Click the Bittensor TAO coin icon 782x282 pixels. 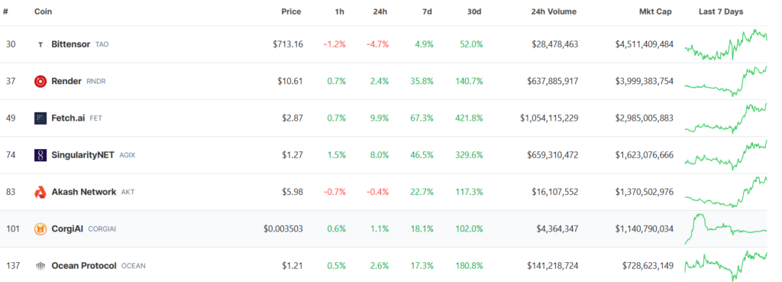tap(40, 44)
